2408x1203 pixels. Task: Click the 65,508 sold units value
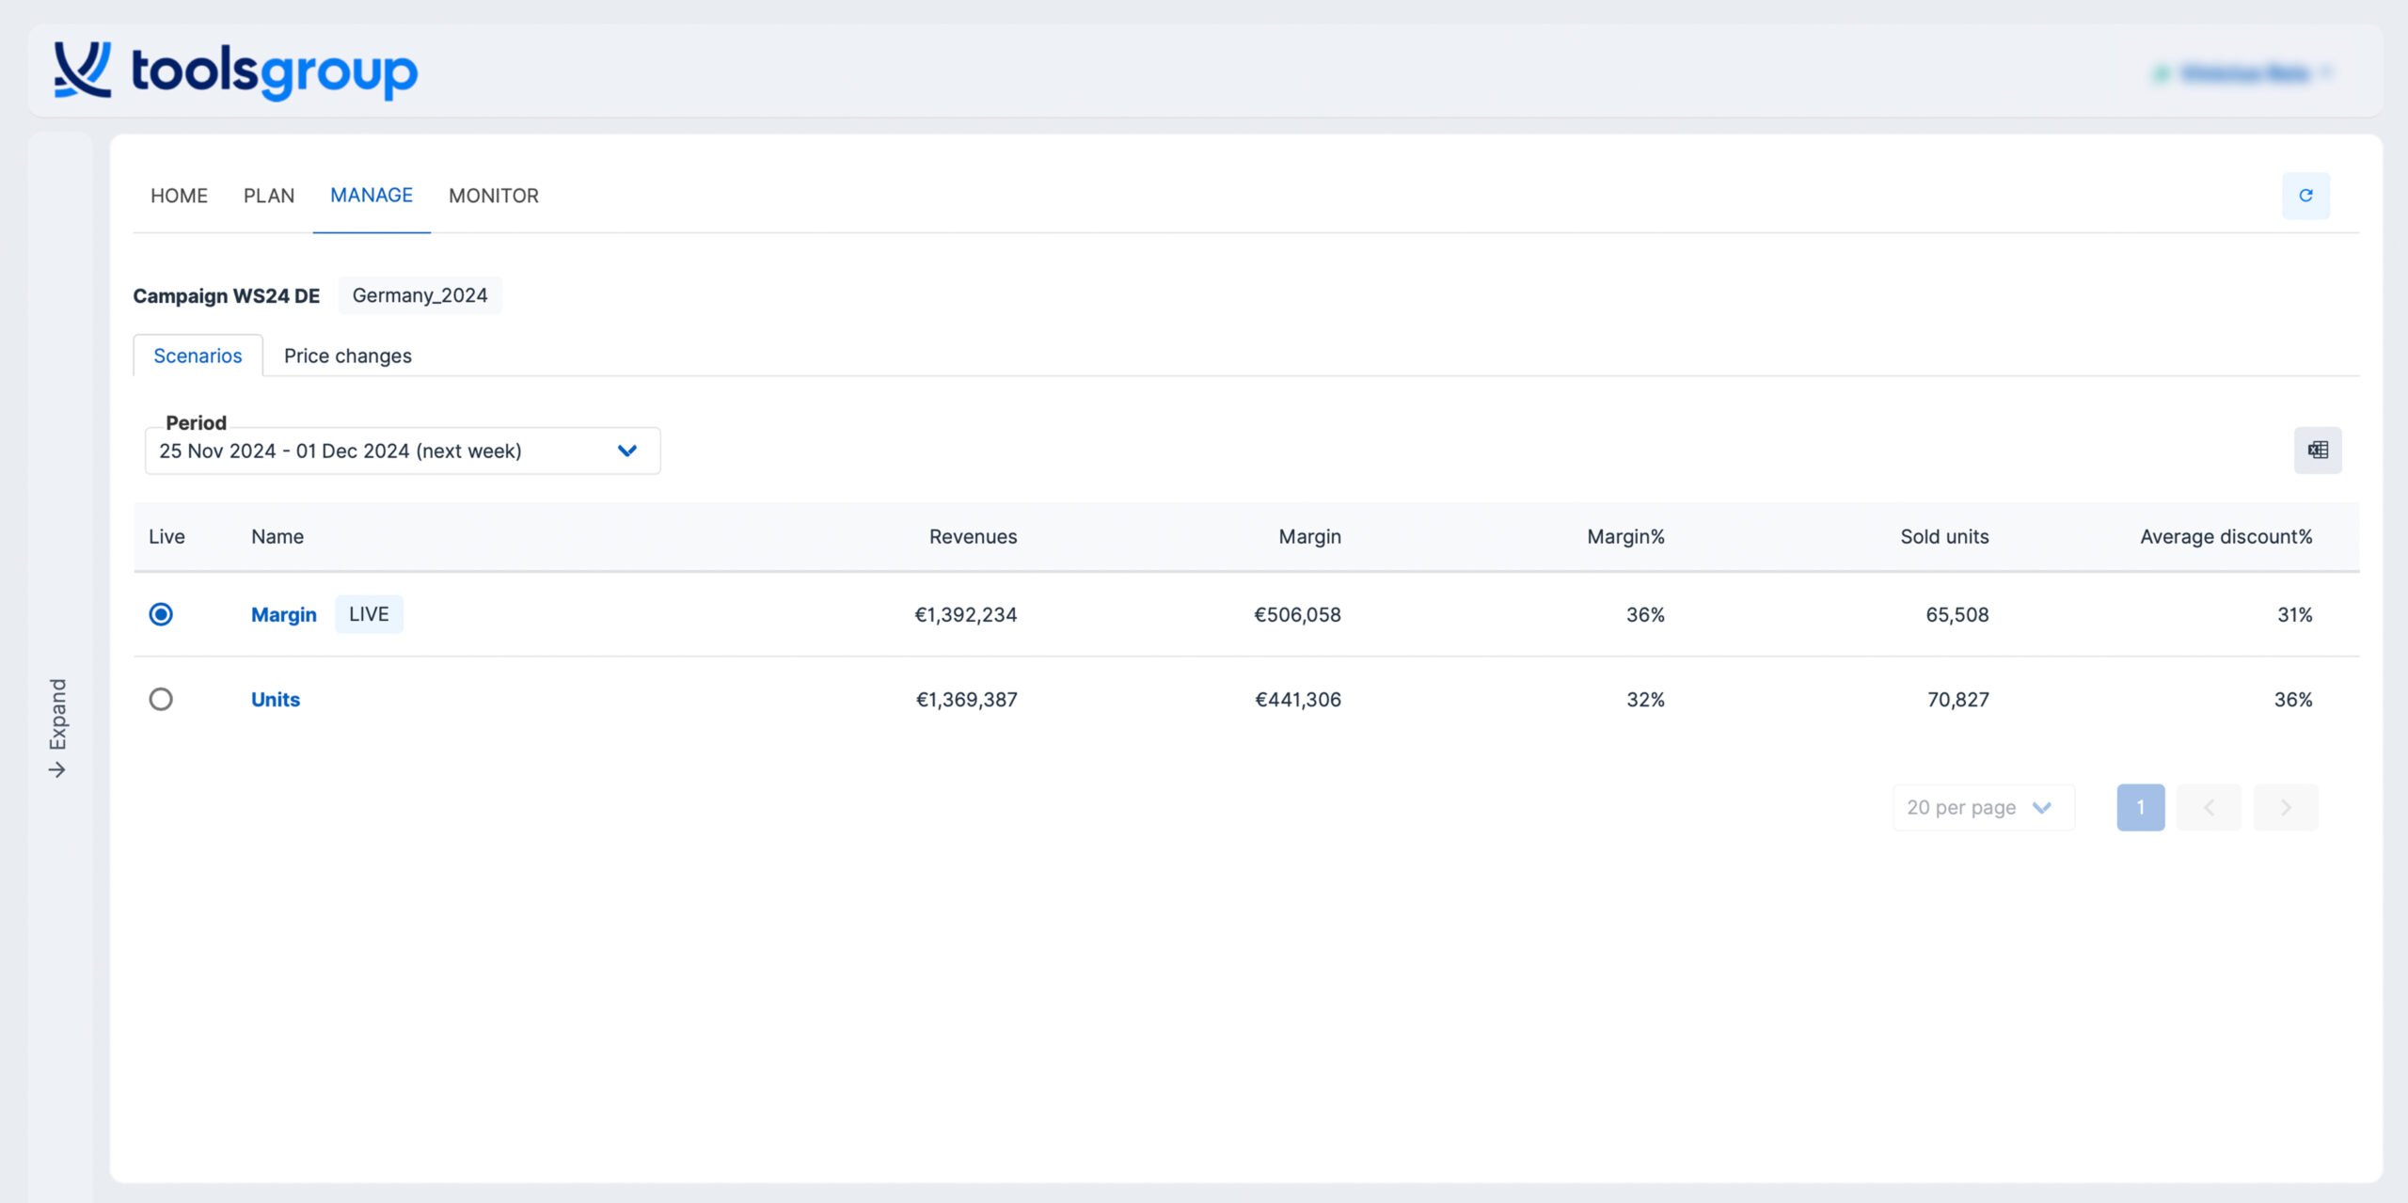pyautogui.click(x=1957, y=614)
